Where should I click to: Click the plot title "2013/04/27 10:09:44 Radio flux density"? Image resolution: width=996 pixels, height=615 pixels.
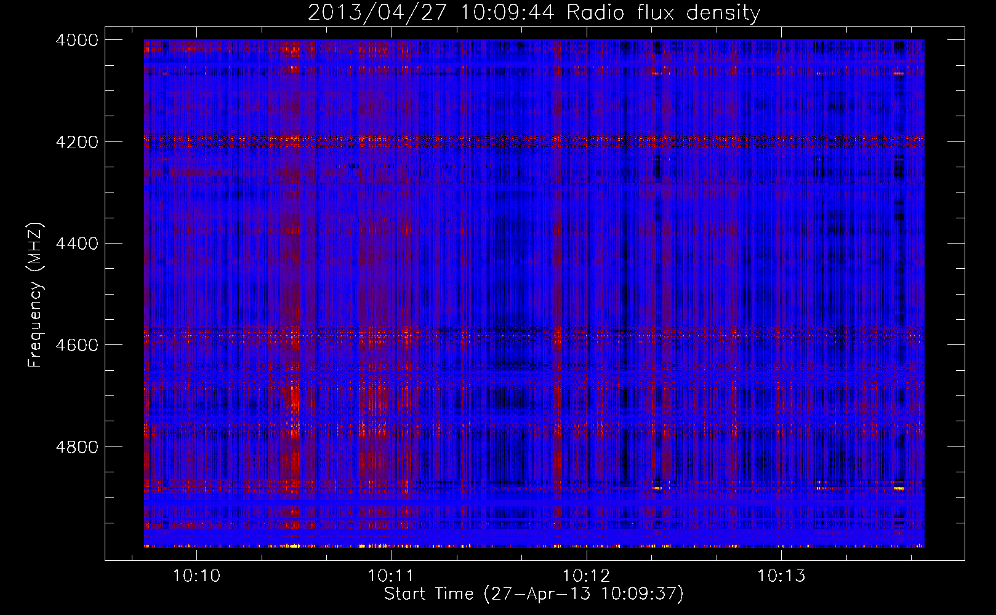pos(534,12)
